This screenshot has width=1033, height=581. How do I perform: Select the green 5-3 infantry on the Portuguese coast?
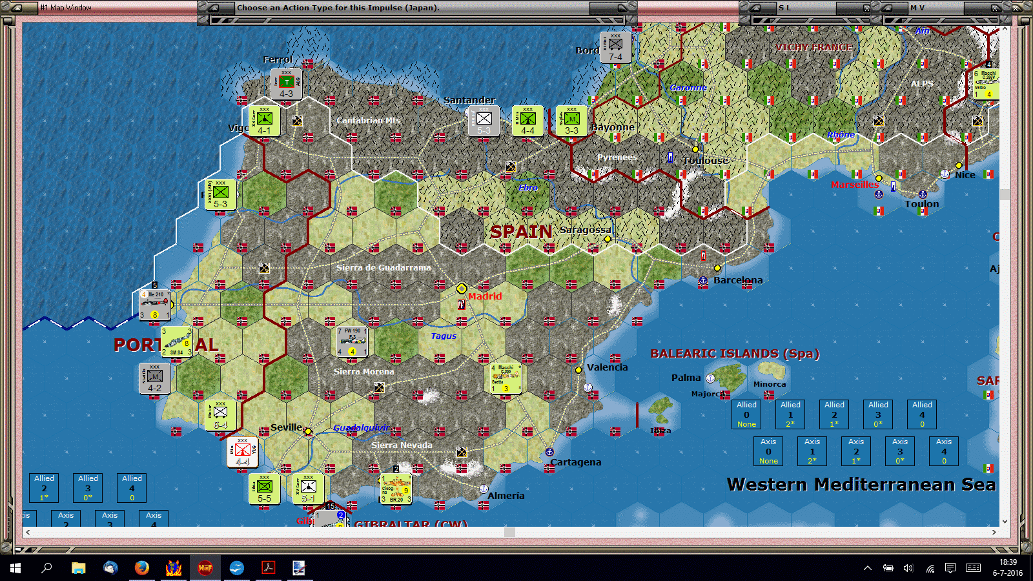pos(220,194)
